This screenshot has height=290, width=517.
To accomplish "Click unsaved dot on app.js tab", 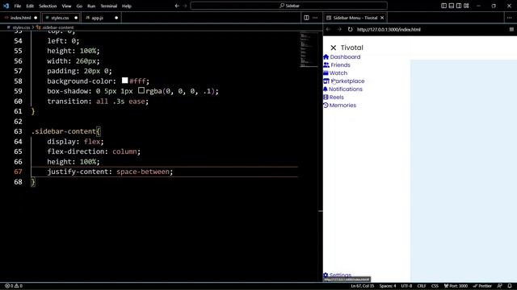I will click(116, 18).
